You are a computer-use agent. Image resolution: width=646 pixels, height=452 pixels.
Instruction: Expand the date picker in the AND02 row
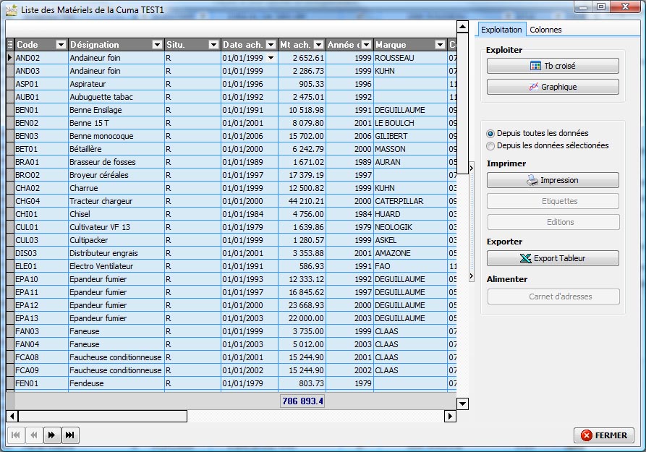point(271,58)
